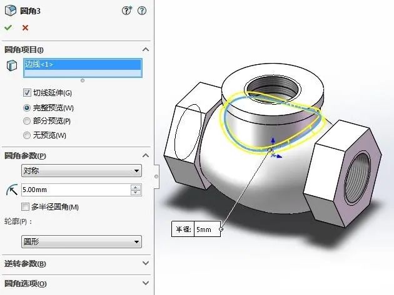Viewport: 394px width, 295px height.
Task: Expand the 圆角选项(O) section
Action: point(146,283)
